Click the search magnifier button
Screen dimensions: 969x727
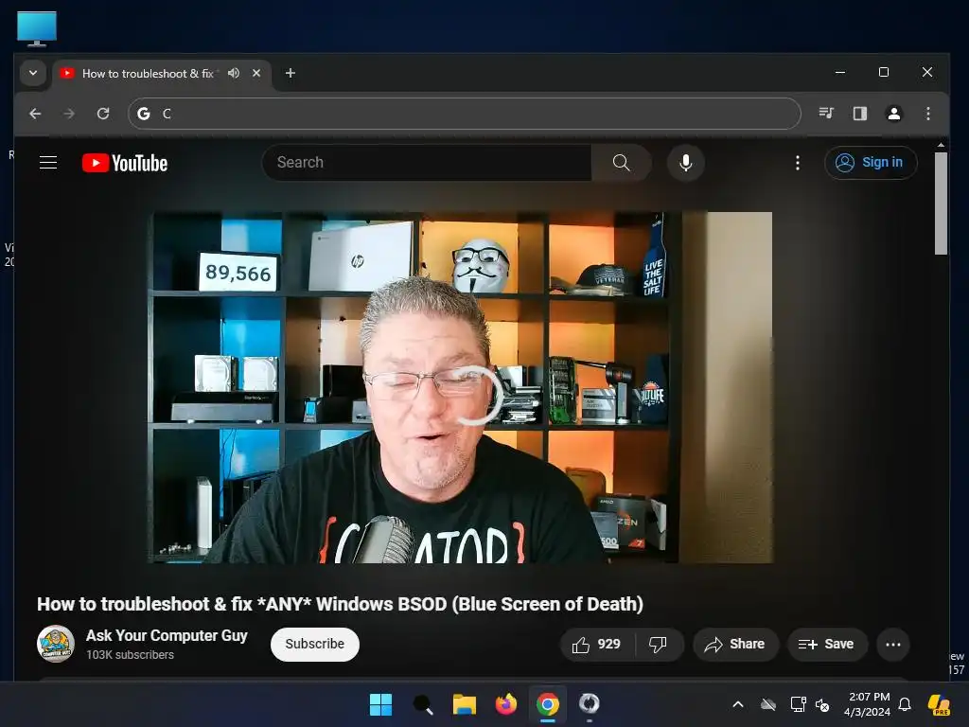[x=621, y=163]
